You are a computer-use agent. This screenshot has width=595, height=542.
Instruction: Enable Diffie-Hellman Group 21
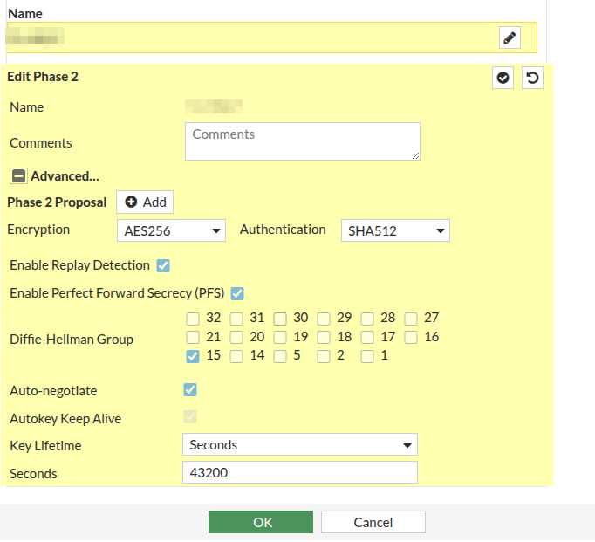(x=193, y=337)
